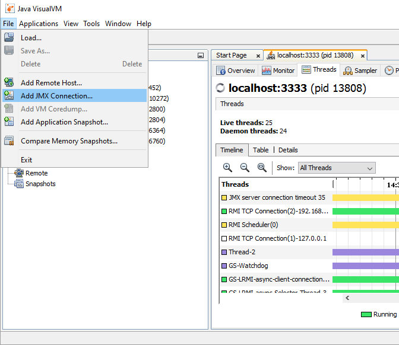Open the Tools menu
This screenshot has height=345, width=399.
click(x=91, y=24)
